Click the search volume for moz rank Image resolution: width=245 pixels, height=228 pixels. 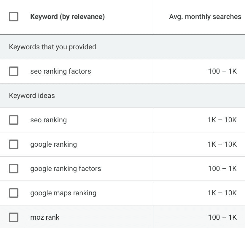pos(222,217)
